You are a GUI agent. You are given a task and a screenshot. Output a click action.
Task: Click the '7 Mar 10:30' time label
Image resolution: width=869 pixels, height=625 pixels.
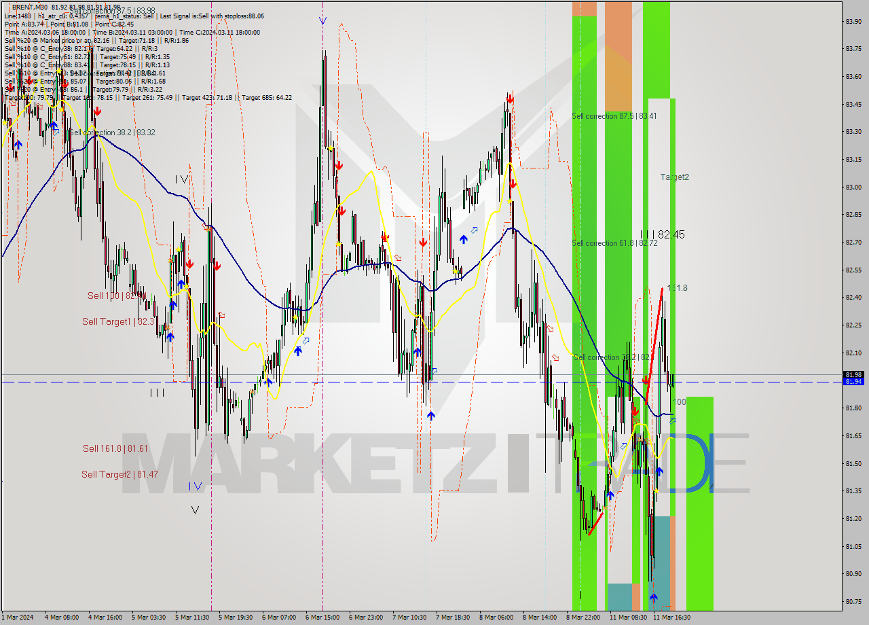point(409,618)
